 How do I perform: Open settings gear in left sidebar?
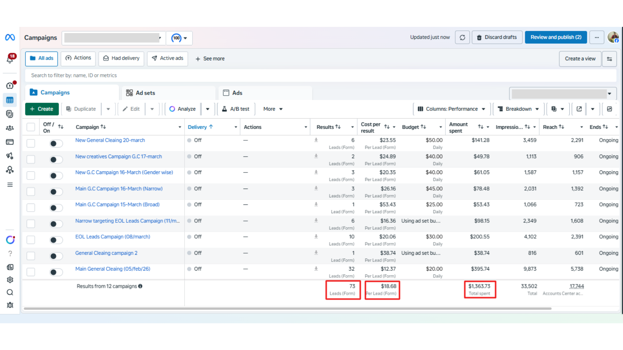click(x=10, y=280)
